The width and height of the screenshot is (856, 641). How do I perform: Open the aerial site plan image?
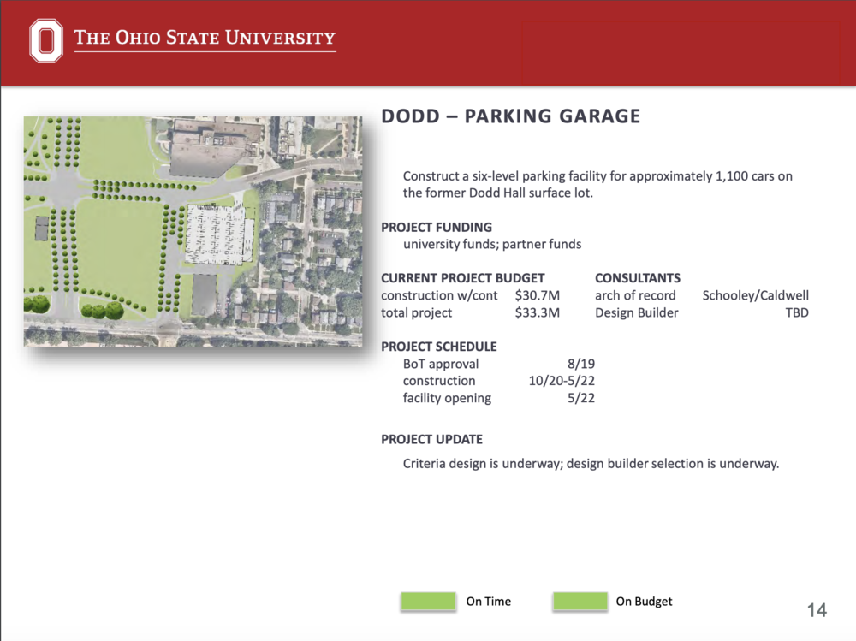193,232
